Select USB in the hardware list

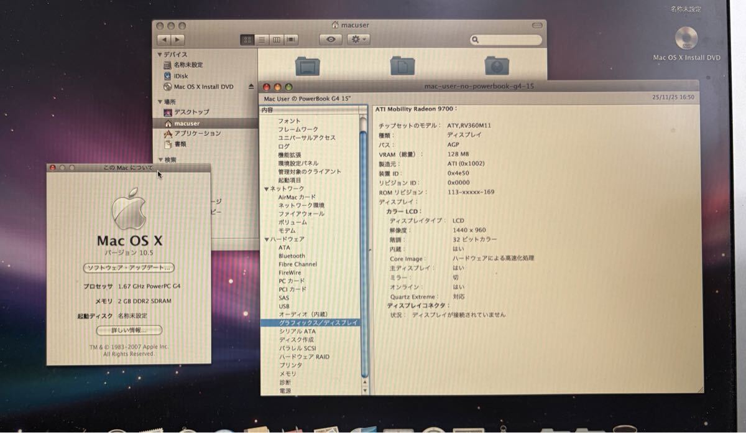(283, 305)
